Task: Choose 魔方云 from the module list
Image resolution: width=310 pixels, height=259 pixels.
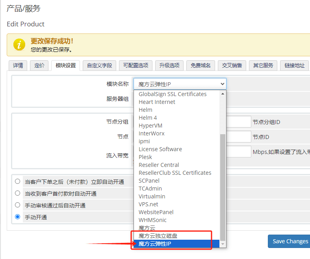Action: click(177, 228)
